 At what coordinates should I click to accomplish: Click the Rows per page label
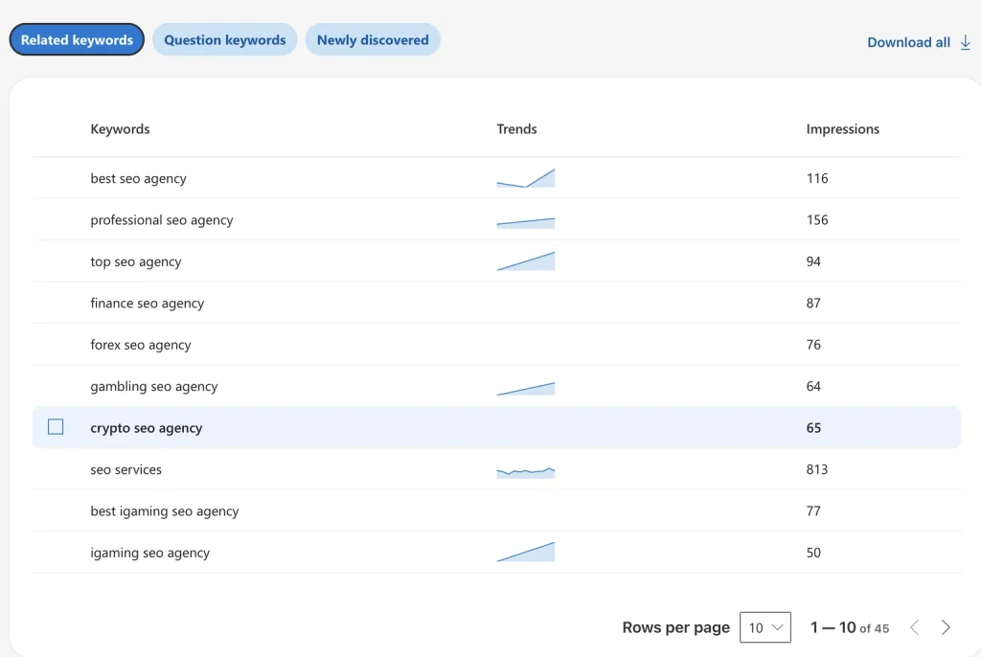[x=675, y=627]
